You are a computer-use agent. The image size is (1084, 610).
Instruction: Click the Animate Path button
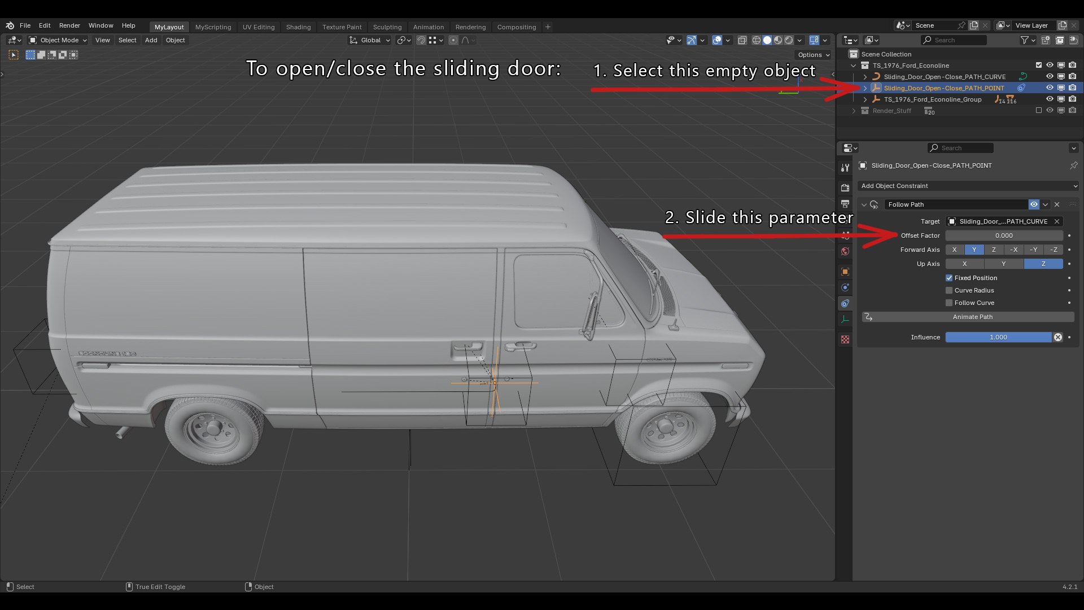click(968, 317)
